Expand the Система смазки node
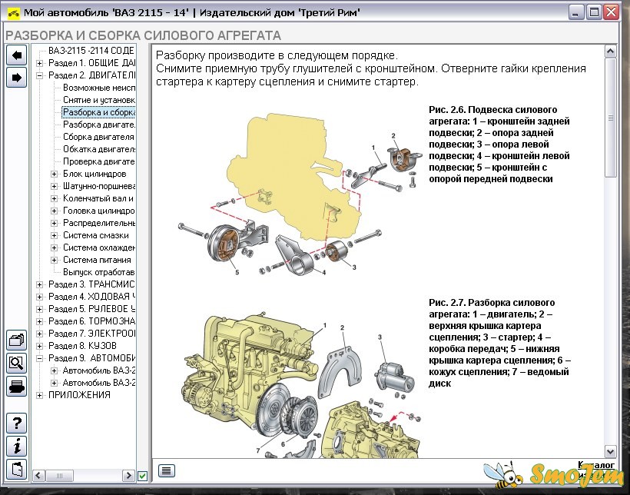630x495 pixels. (x=54, y=236)
